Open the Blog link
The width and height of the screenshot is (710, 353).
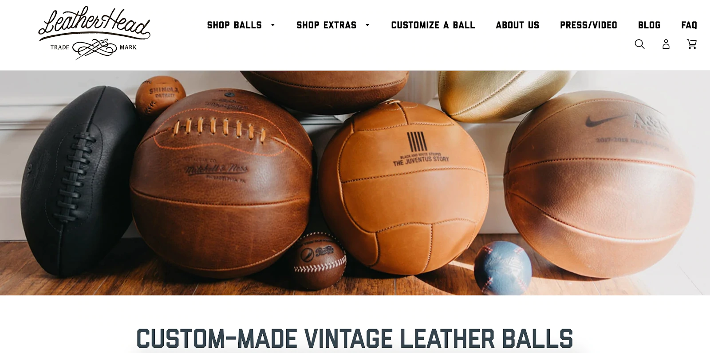649,25
